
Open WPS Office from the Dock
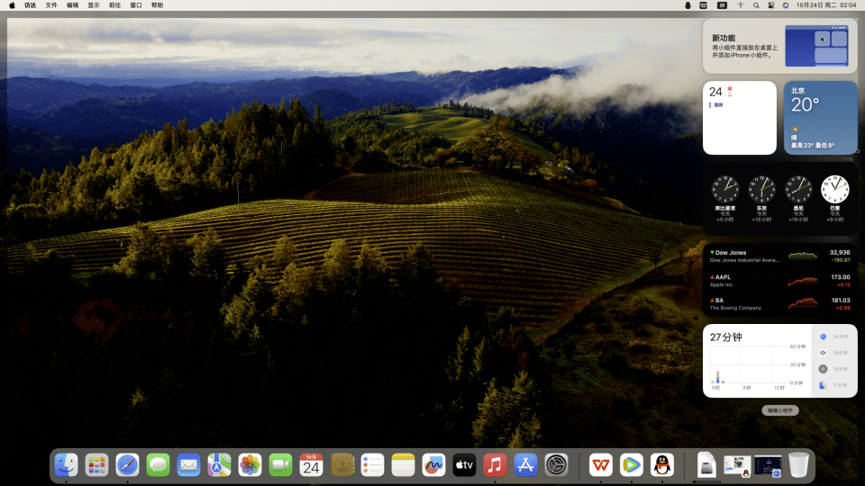[x=601, y=465]
